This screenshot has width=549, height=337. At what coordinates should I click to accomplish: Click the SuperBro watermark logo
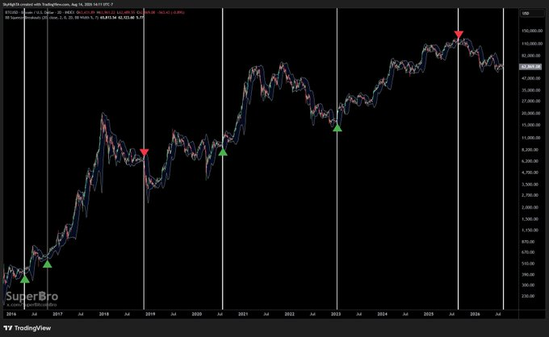tap(31, 297)
